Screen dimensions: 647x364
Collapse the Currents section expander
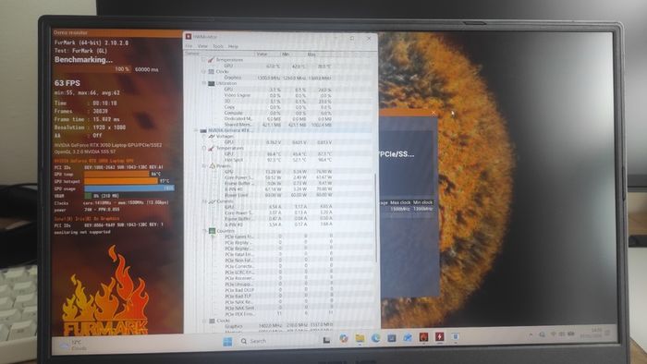click(204, 201)
